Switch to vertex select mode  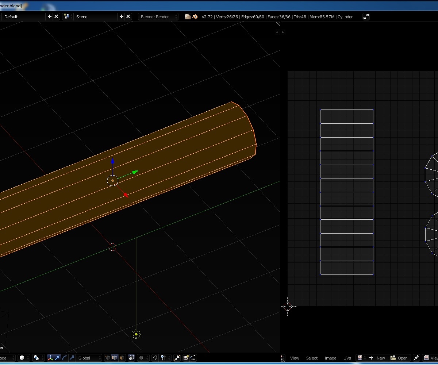108,358
